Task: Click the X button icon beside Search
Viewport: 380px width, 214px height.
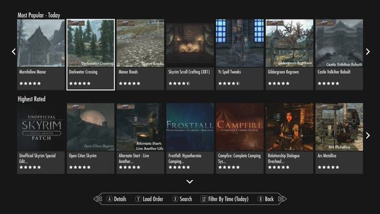Action: 175,199
